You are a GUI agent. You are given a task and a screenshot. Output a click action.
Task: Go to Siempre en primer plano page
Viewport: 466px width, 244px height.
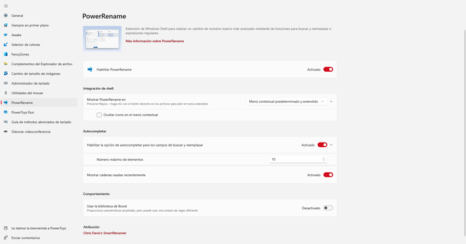click(x=30, y=25)
